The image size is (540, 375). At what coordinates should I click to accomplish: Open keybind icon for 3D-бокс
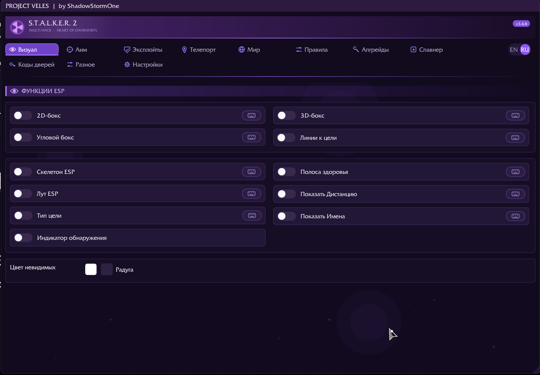tap(515, 115)
